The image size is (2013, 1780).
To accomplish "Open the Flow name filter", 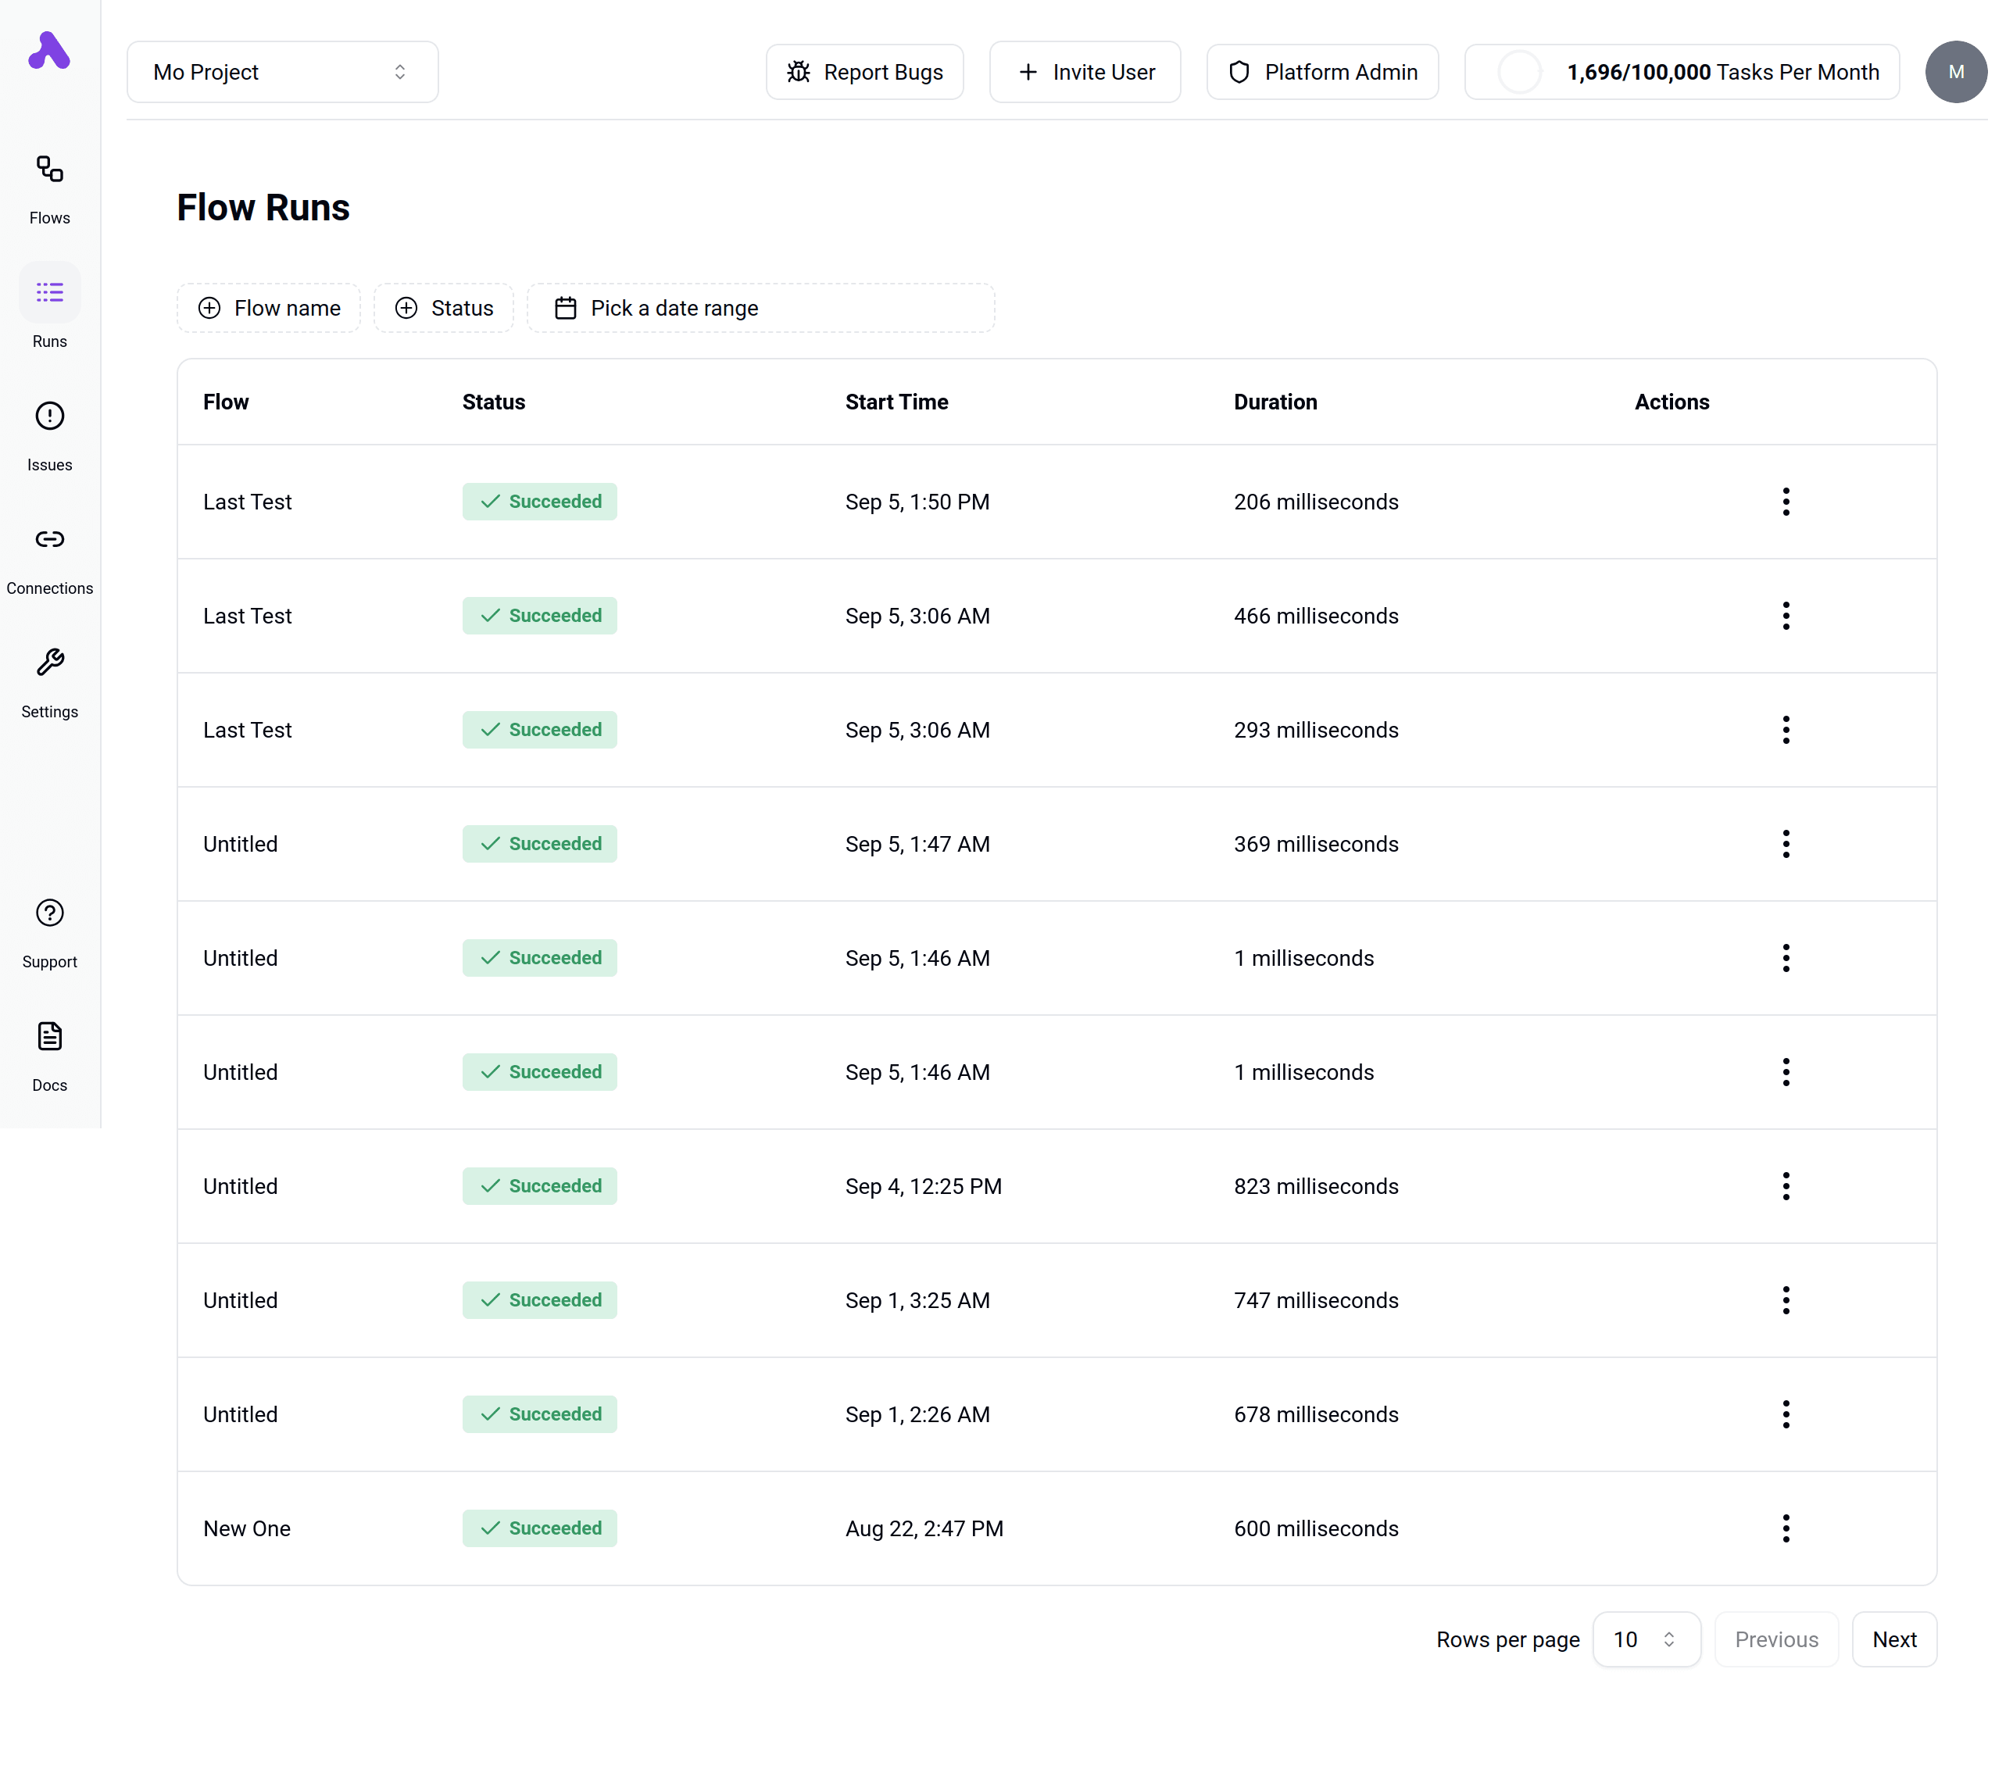I will 269,308.
